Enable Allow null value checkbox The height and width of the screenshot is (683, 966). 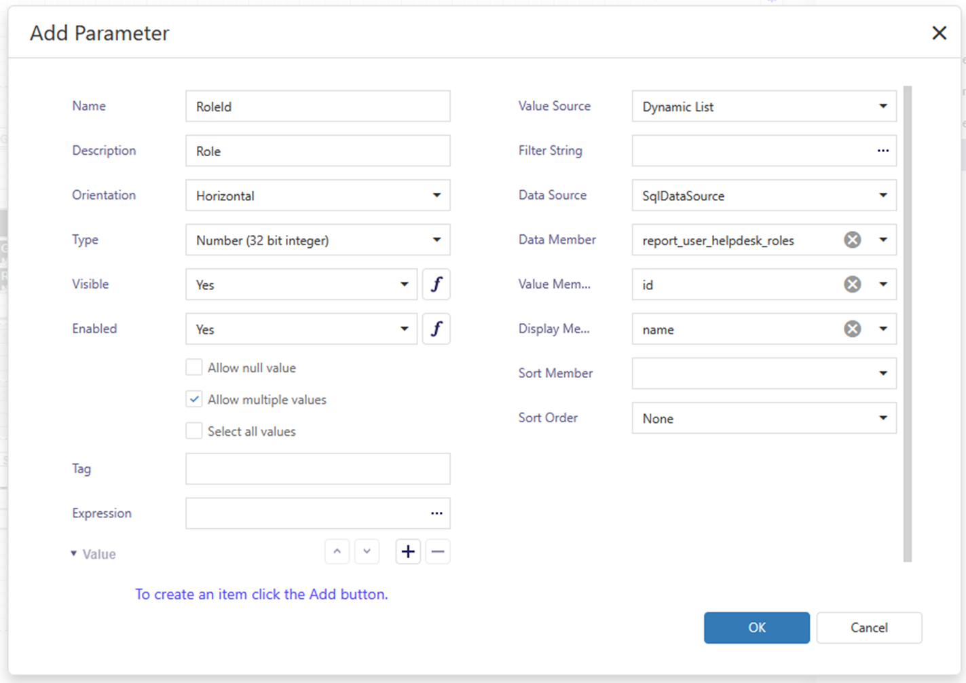[x=194, y=368]
